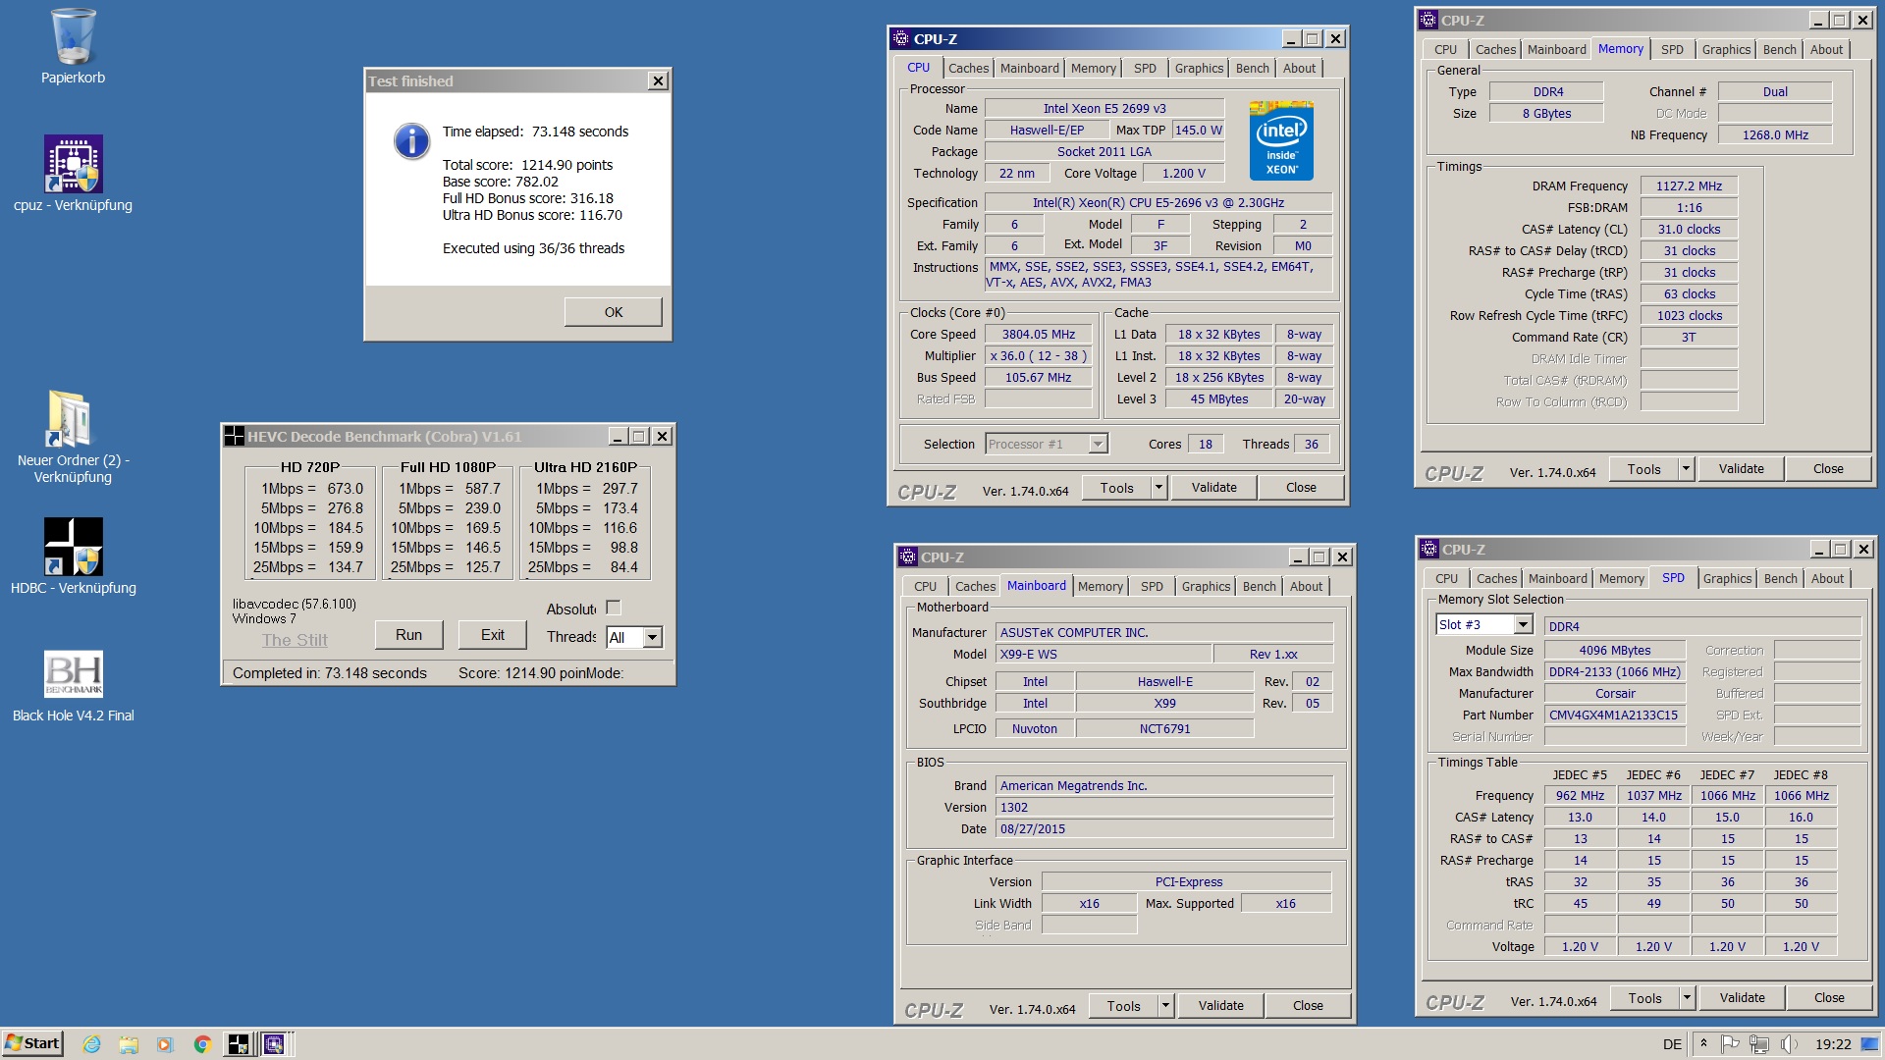Click the HEVC Decode Benchmark title bar icon
The image size is (1885, 1060).
click(x=234, y=437)
